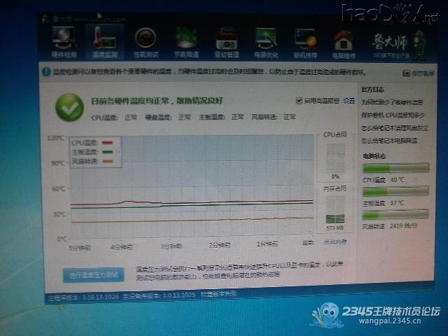Click the 电脑优化 optimization icon
Screen dimensions: 448x336
(267, 41)
